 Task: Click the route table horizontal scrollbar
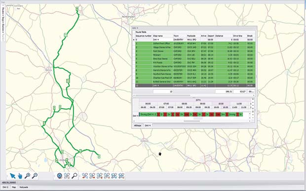(163, 95)
